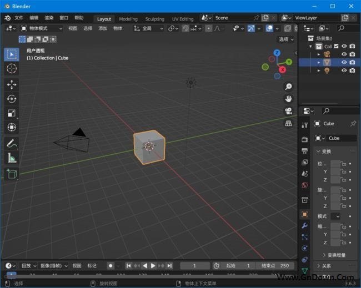Select the Move tool in left toolbar
Viewport: 361px width, 288px height.
[x=12, y=84]
